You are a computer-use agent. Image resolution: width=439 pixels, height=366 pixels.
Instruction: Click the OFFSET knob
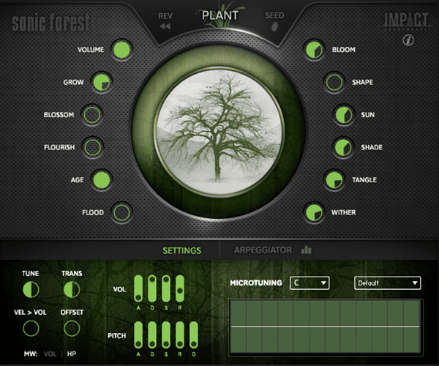tap(72, 328)
